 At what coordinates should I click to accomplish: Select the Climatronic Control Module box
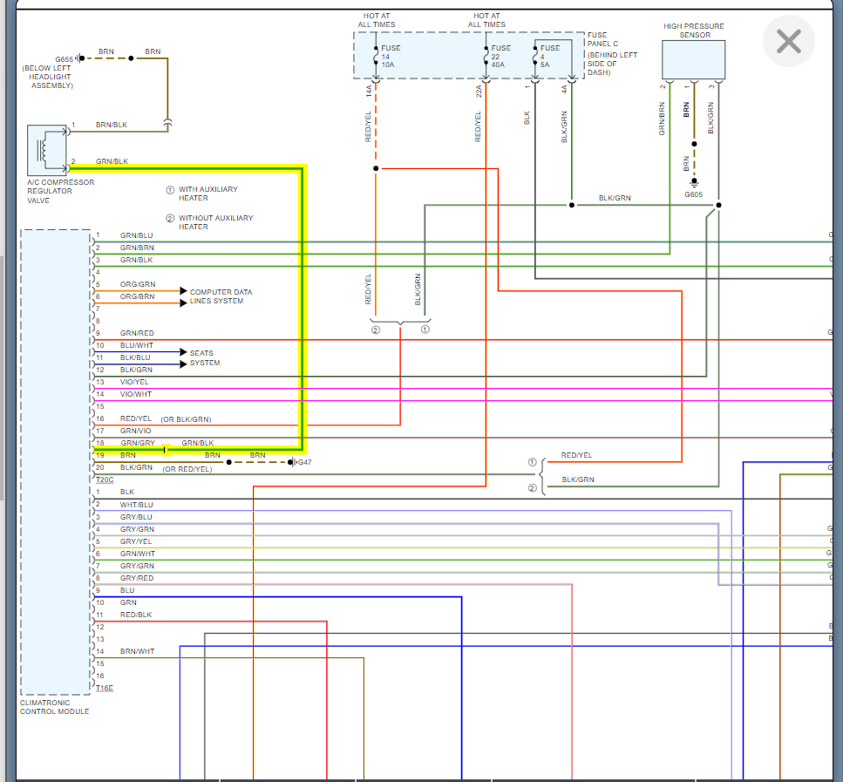(56, 462)
